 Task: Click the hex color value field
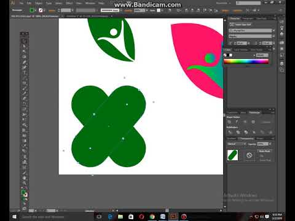pos(262,55)
